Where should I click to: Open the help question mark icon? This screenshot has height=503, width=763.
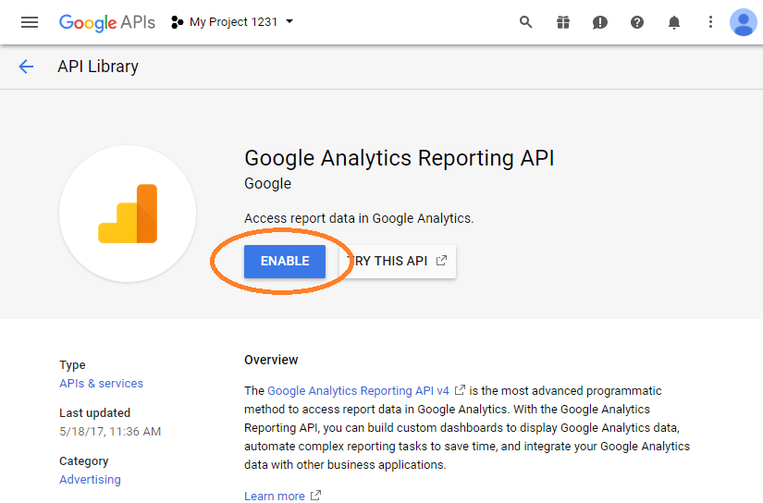(637, 22)
